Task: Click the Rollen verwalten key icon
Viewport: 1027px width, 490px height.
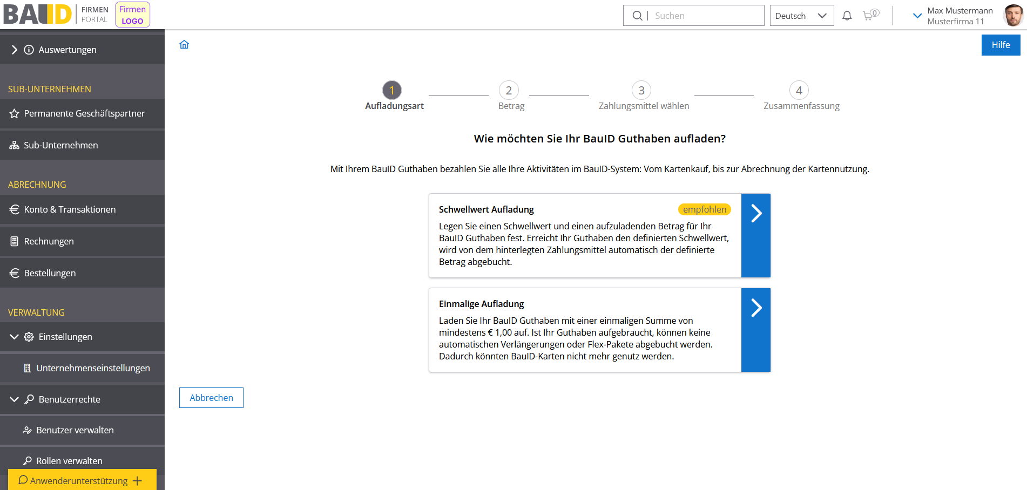Action: (27, 461)
